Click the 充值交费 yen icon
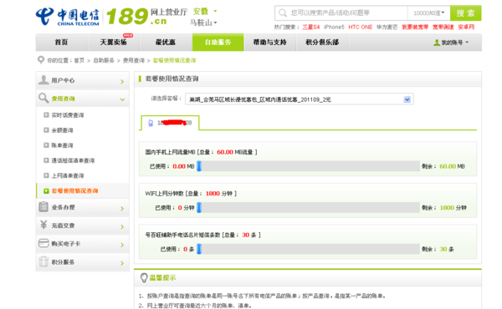This screenshot has width=502, height=309. pos(44,225)
